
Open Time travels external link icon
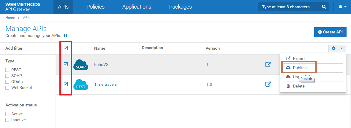268,85
